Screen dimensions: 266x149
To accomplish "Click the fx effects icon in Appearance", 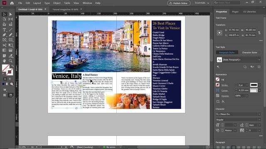I will tap(223, 101).
